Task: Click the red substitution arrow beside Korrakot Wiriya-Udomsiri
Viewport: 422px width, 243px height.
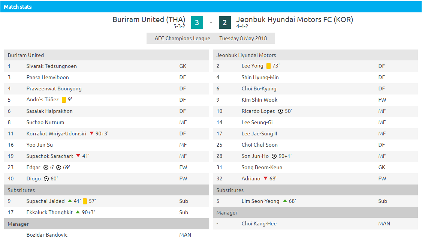Action: [91, 133]
